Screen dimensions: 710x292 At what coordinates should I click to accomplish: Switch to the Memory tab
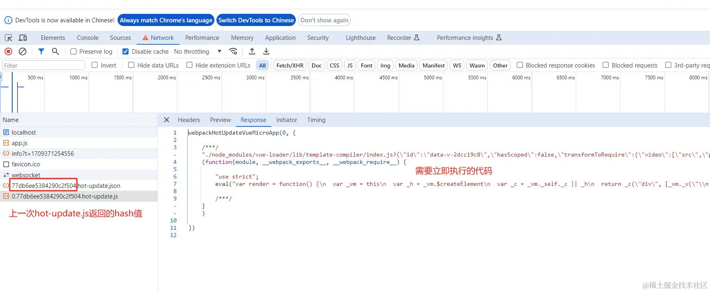coord(242,38)
